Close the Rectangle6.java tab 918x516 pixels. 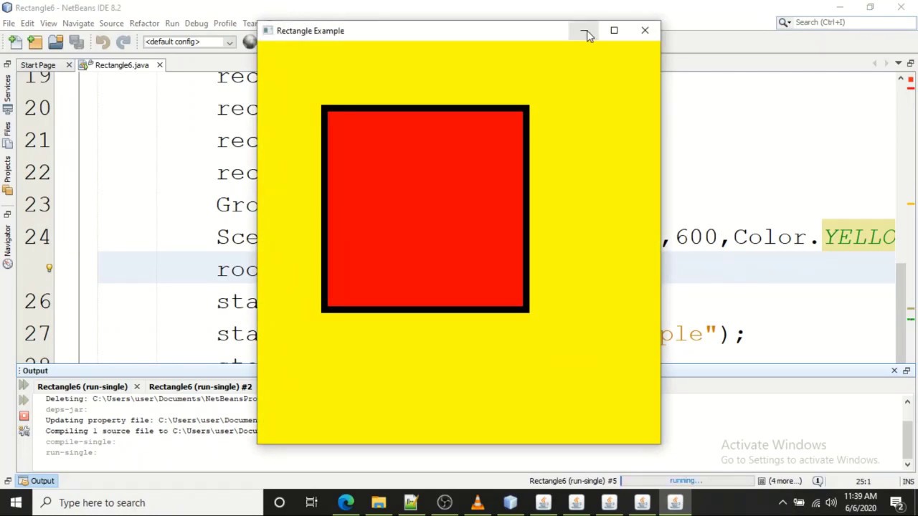(159, 65)
